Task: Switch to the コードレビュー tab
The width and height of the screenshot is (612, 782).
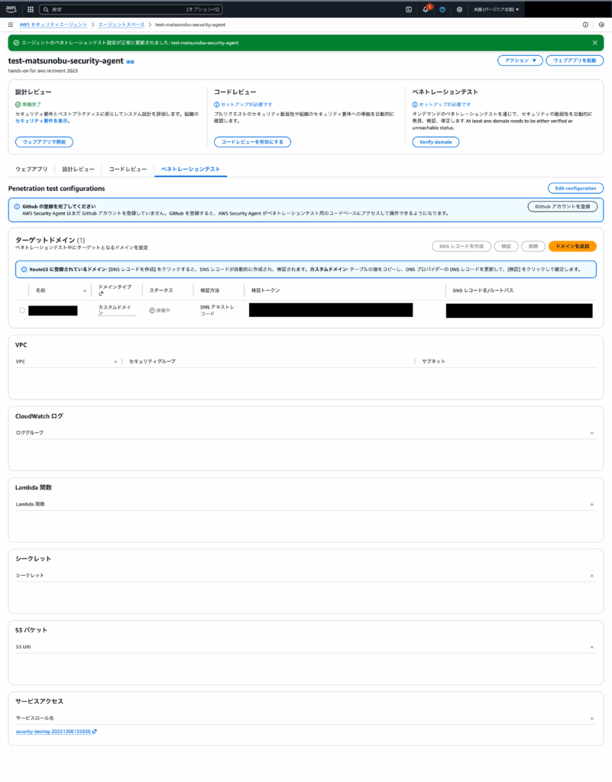Action: pos(128,169)
